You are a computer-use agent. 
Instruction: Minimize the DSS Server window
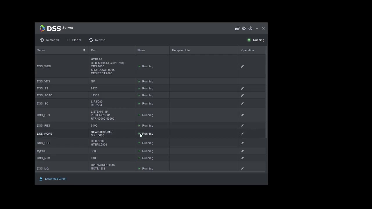tap(257, 28)
